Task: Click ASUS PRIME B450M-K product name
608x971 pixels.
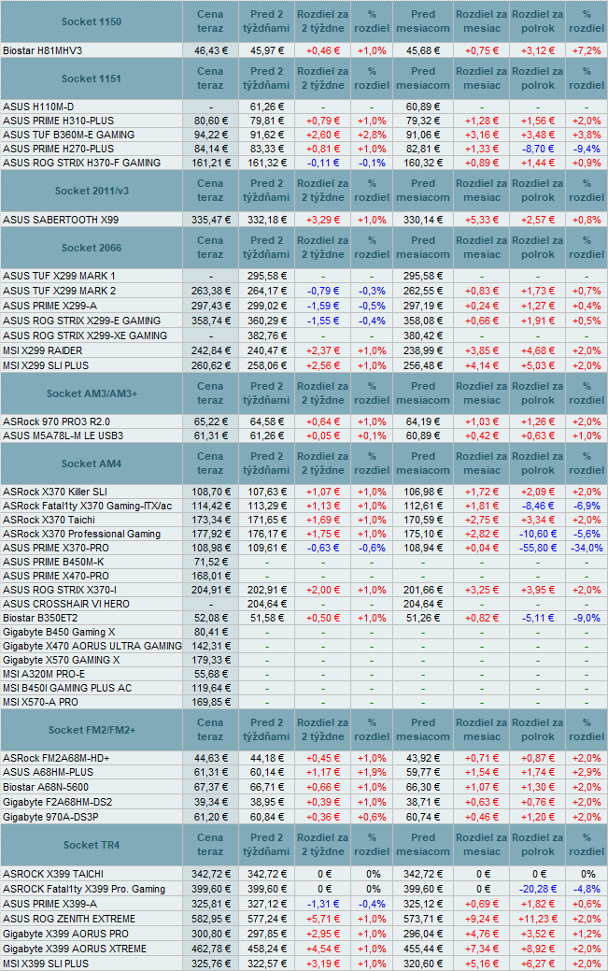Action: point(53,563)
